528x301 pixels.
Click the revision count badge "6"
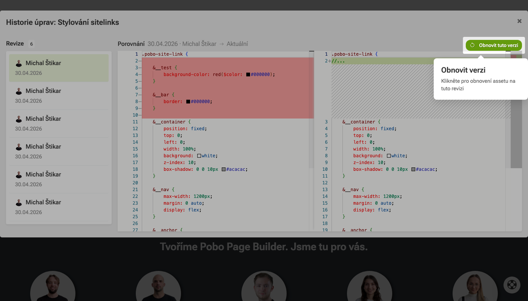coord(31,44)
